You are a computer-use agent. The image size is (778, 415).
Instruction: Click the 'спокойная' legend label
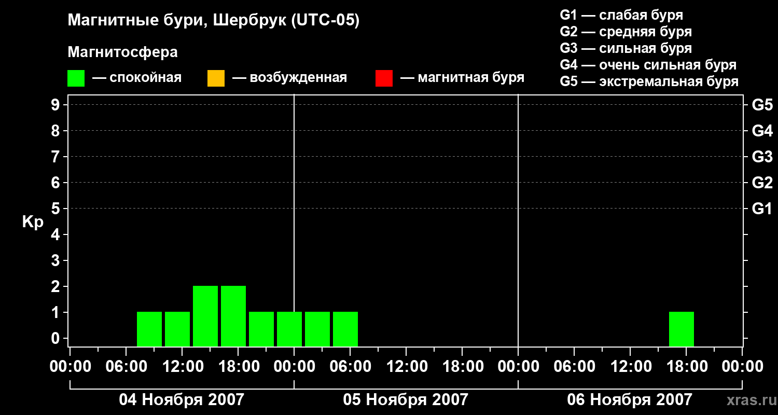click(x=145, y=78)
